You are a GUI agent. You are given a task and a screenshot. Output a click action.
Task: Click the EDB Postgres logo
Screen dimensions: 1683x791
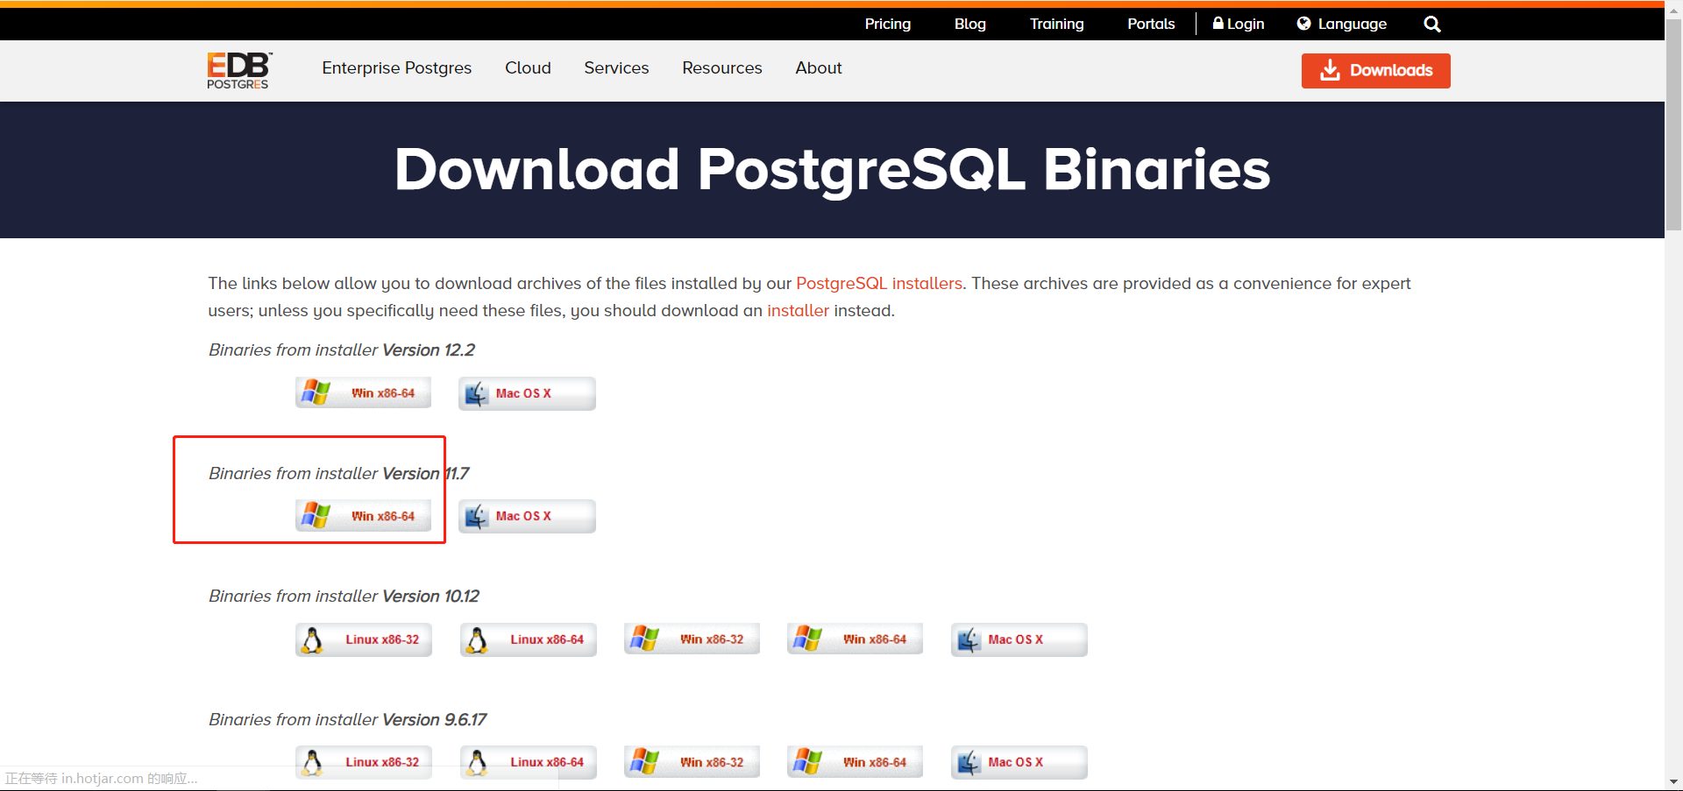coord(239,70)
